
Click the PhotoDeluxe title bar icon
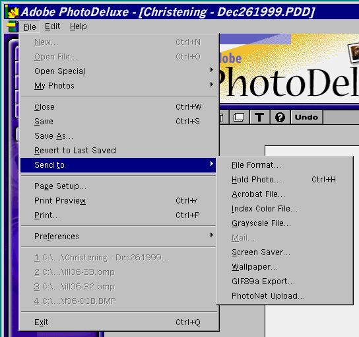pyautogui.click(x=12, y=12)
